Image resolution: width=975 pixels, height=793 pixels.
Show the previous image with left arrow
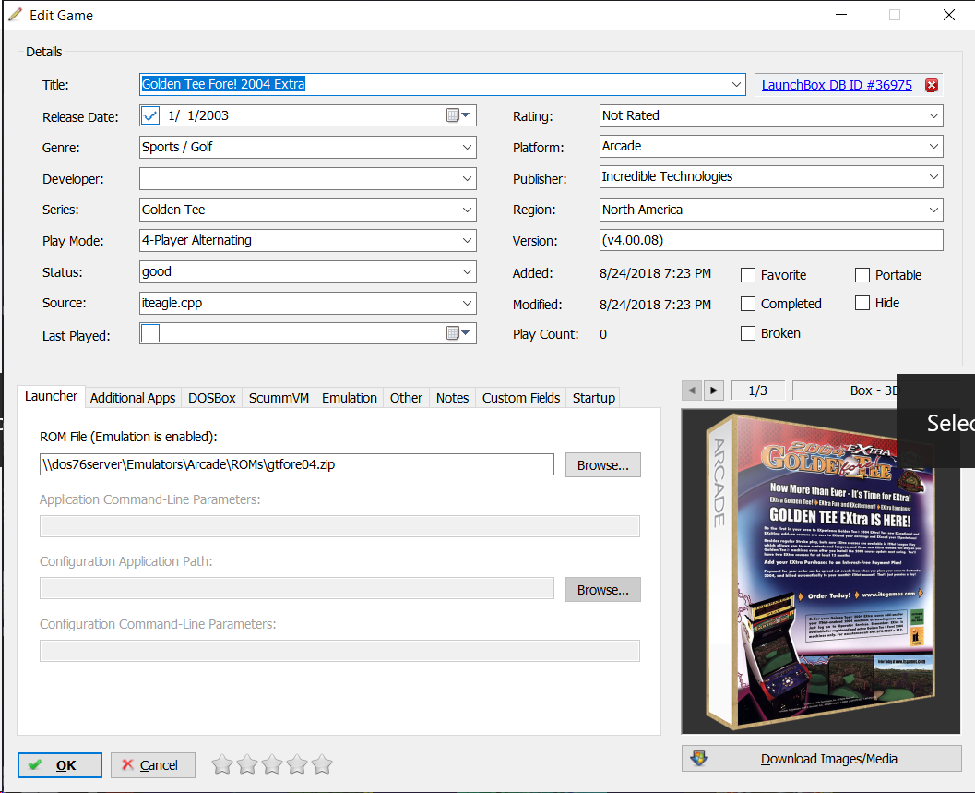coord(692,390)
